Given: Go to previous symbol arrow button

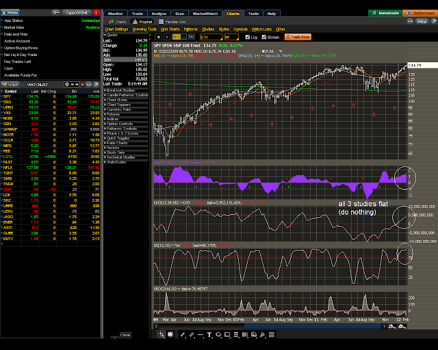Looking at the screenshot, I should pyautogui.click(x=158, y=37).
